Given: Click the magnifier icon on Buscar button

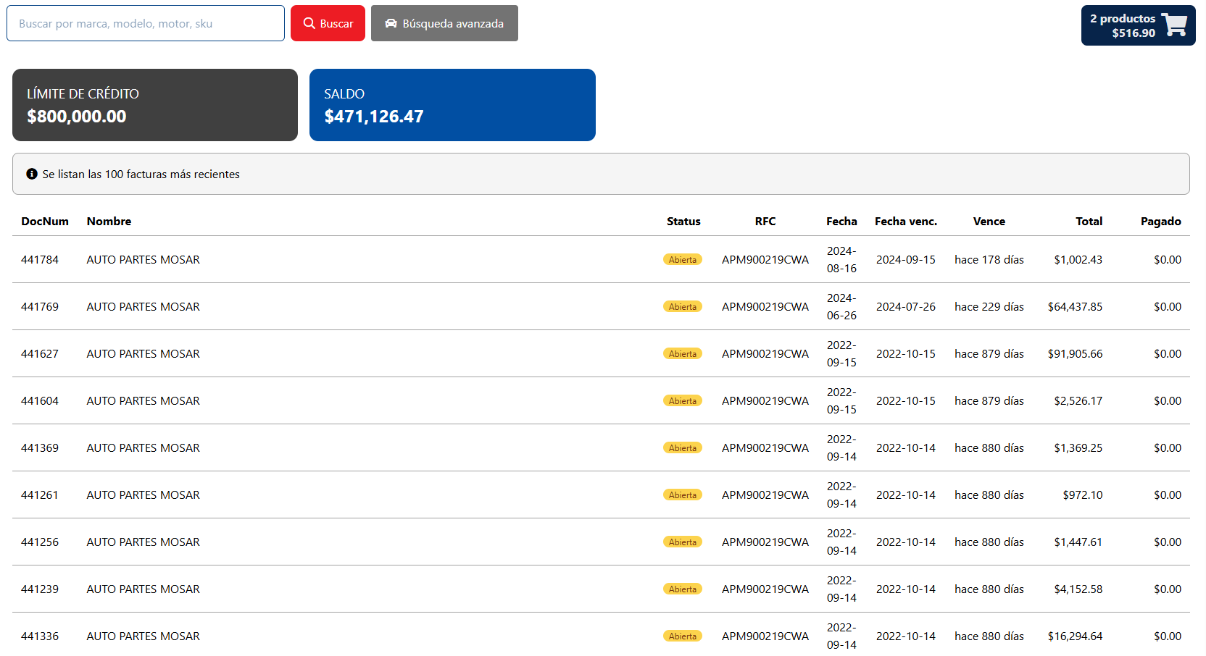Looking at the screenshot, I should click(309, 23).
